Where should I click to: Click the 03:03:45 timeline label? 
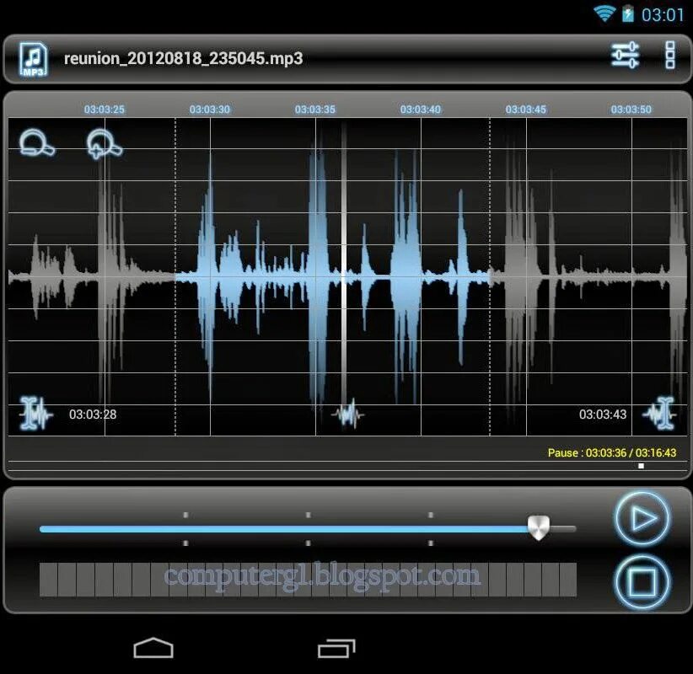pyautogui.click(x=526, y=109)
